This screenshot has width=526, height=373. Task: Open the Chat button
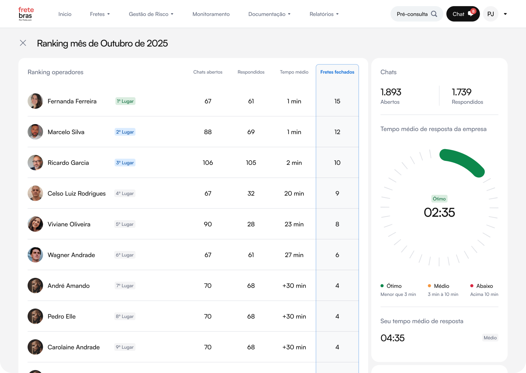coord(463,14)
